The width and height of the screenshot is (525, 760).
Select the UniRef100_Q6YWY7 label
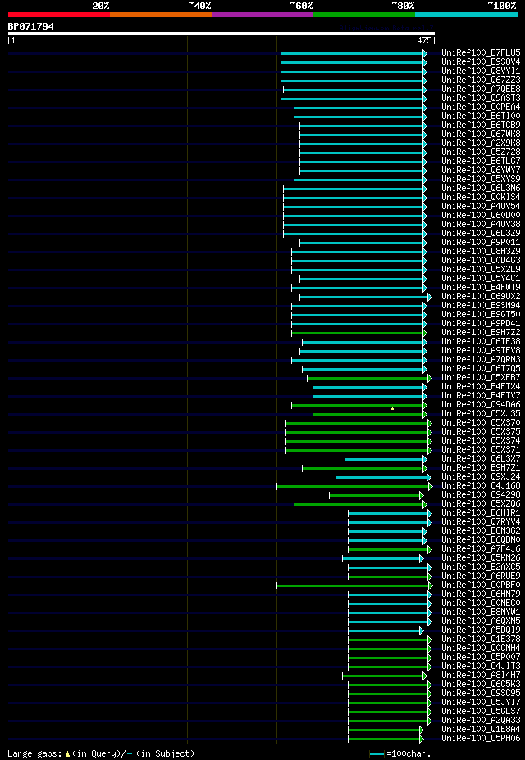pos(481,171)
